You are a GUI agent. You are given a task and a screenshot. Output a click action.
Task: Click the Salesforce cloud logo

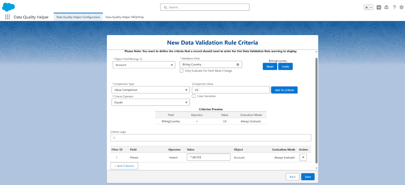(8, 7)
